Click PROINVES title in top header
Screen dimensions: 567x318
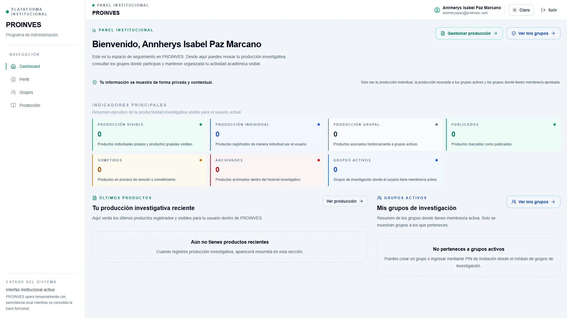coord(106,13)
